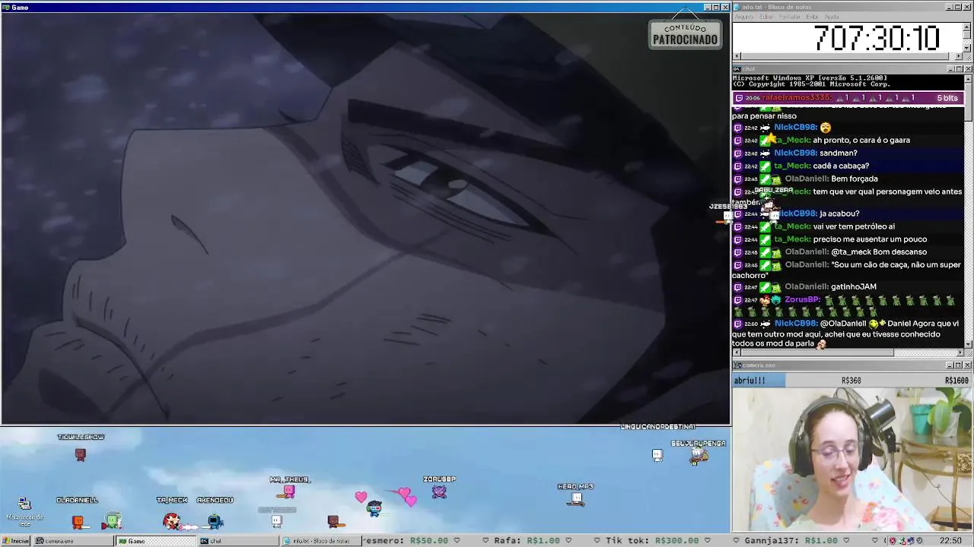The height and width of the screenshot is (547, 974).
Task: Click the Game window title icon
Action: (6, 7)
